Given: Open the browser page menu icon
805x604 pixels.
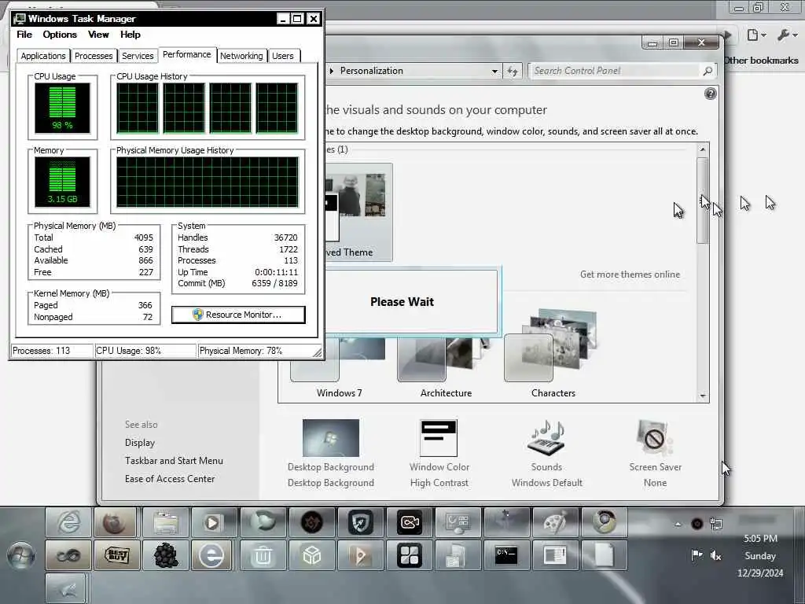Looking at the screenshot, I should pyautogui.click(x=756, y=35).
